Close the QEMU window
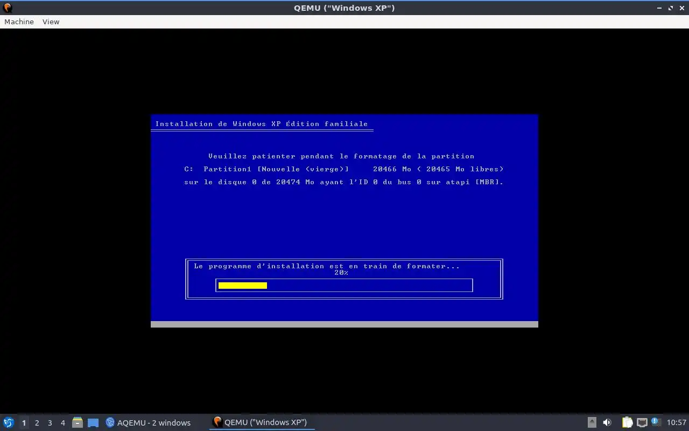The image size is (689, 431). click(681, 8)
